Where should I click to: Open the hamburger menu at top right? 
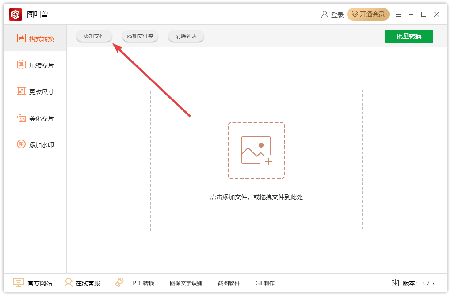point(398,14)
